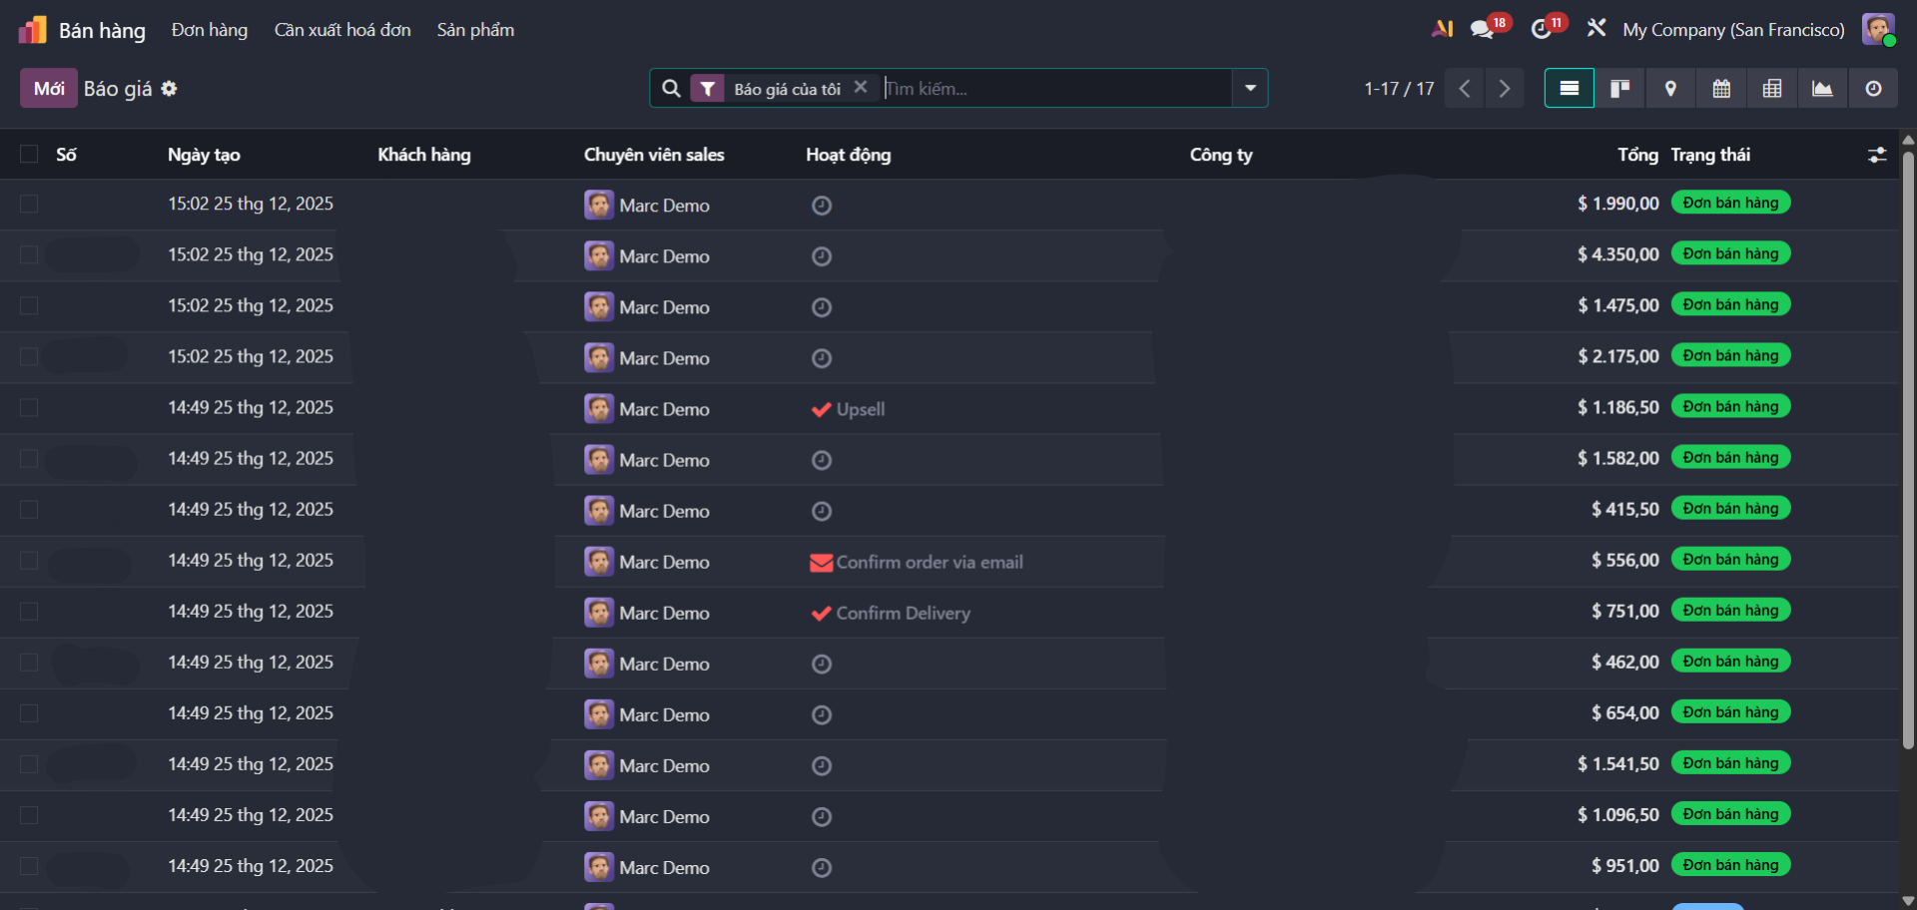Open optional columns adjustment menu
Image resolution: width=1917 pixels, height=910 pixels.
1877,155
